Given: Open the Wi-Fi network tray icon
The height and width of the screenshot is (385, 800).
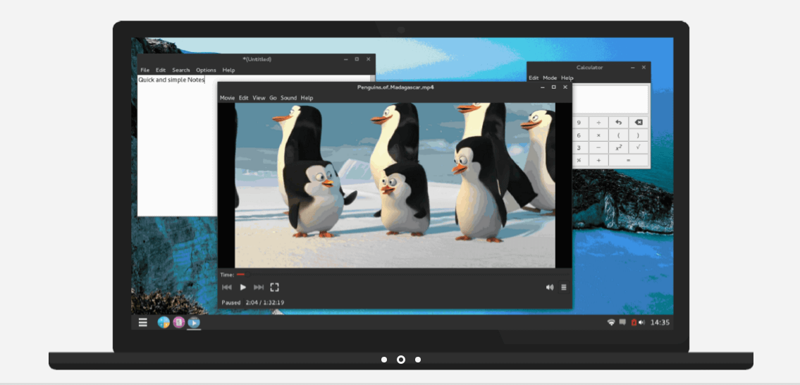Looking at the screenshot, I should [x=610, y=322].
